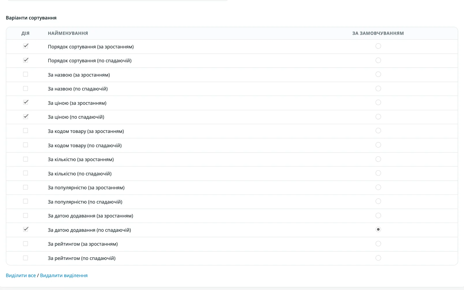Select default radio for 'За кількістю (за зростанням)'
This screenshot has width=464, height=290.
click(x=378, y=159)
